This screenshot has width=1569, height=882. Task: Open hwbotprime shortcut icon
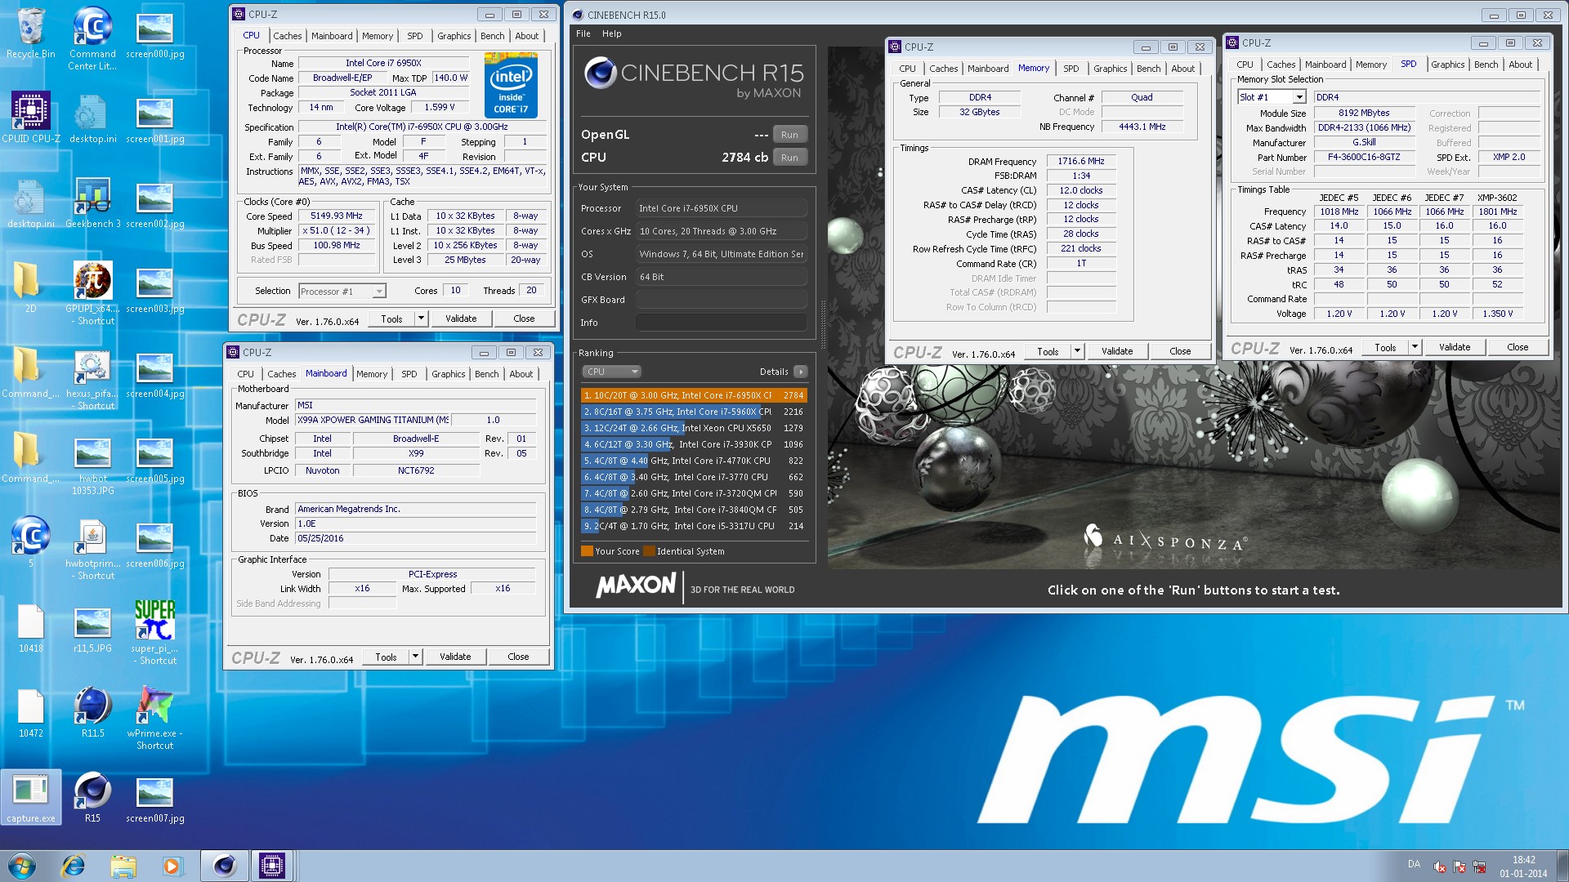[x=92, y=549]
